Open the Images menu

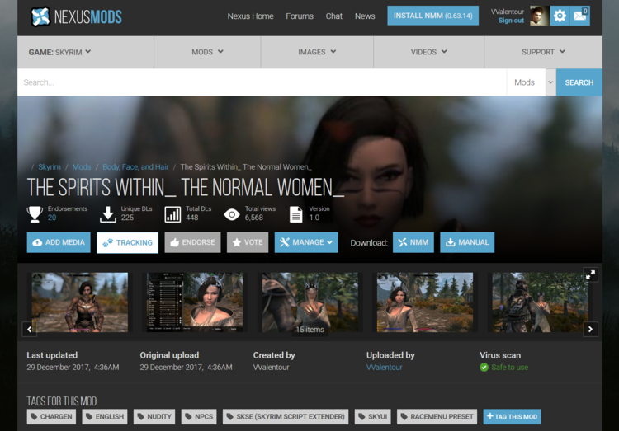(317, 52)
